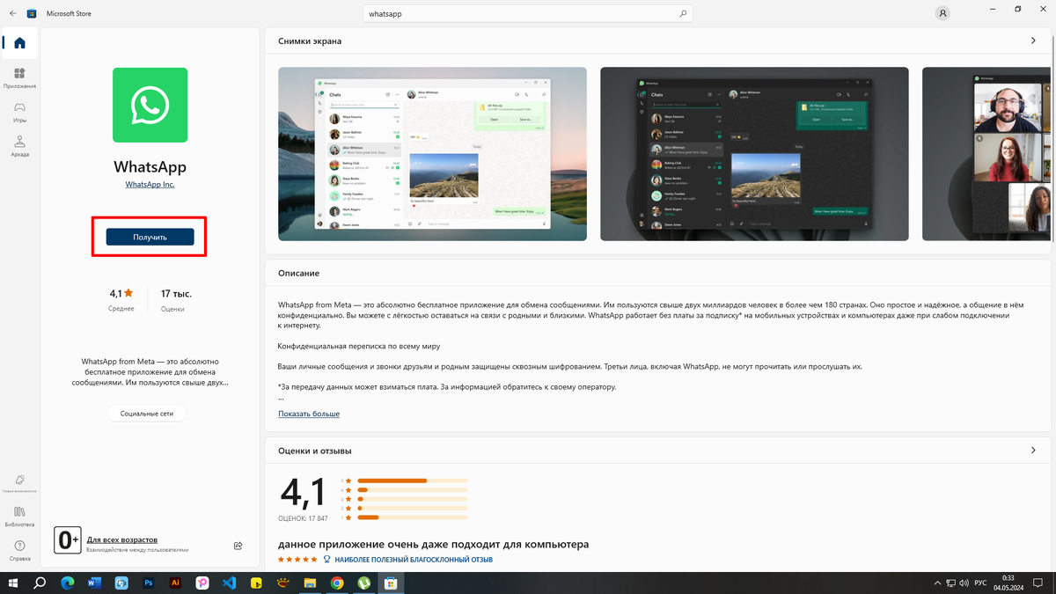Click the review title about компьютера

point(433,545)
